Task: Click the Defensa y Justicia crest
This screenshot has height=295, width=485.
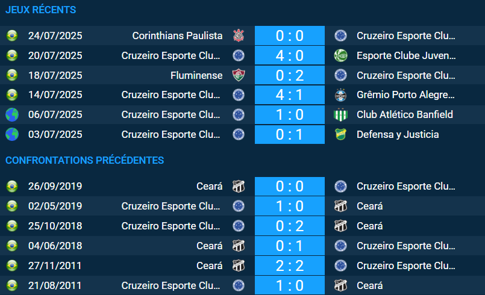Action: point(341,134)
